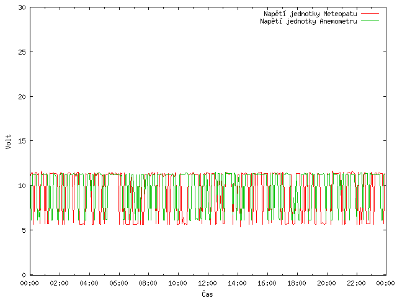Click the 04:00 time label
This screenshot has height=298, width=397.
[x=89, y=283]
